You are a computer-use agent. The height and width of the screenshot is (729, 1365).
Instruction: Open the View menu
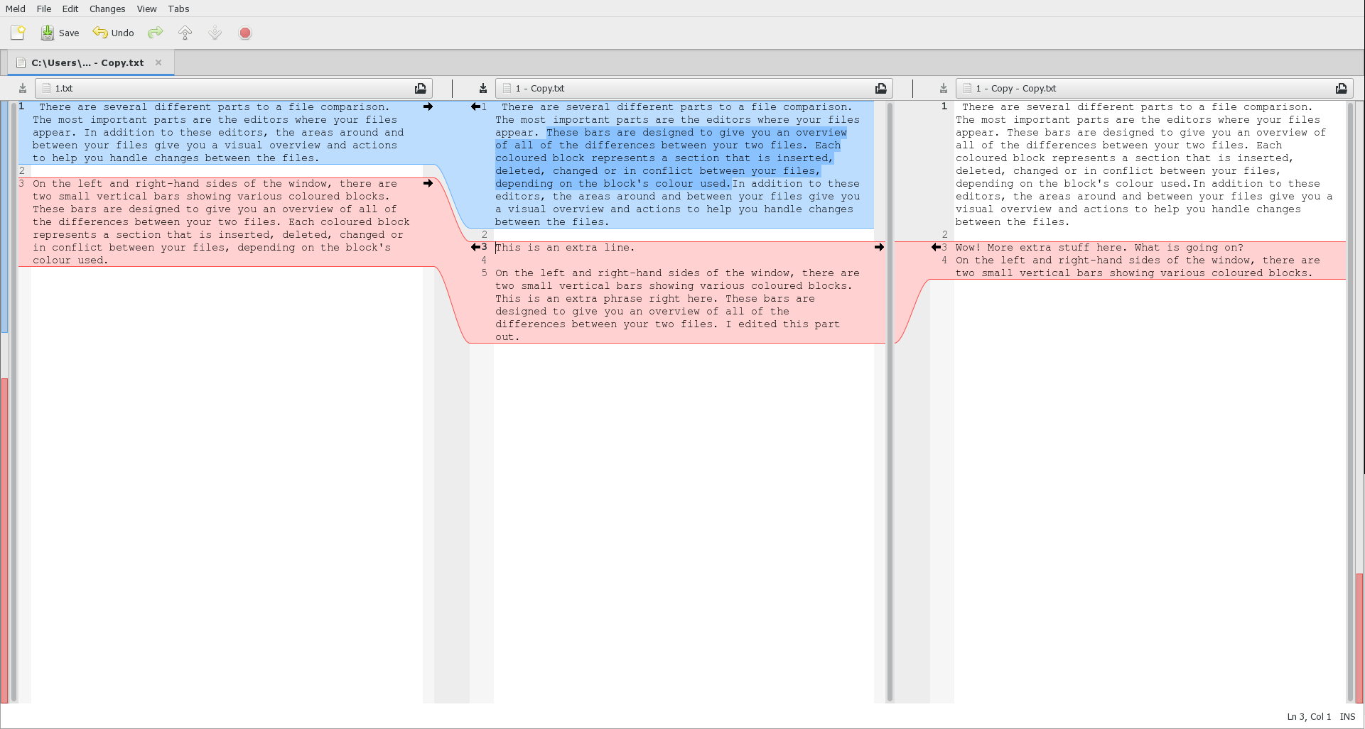coord(147,9)
